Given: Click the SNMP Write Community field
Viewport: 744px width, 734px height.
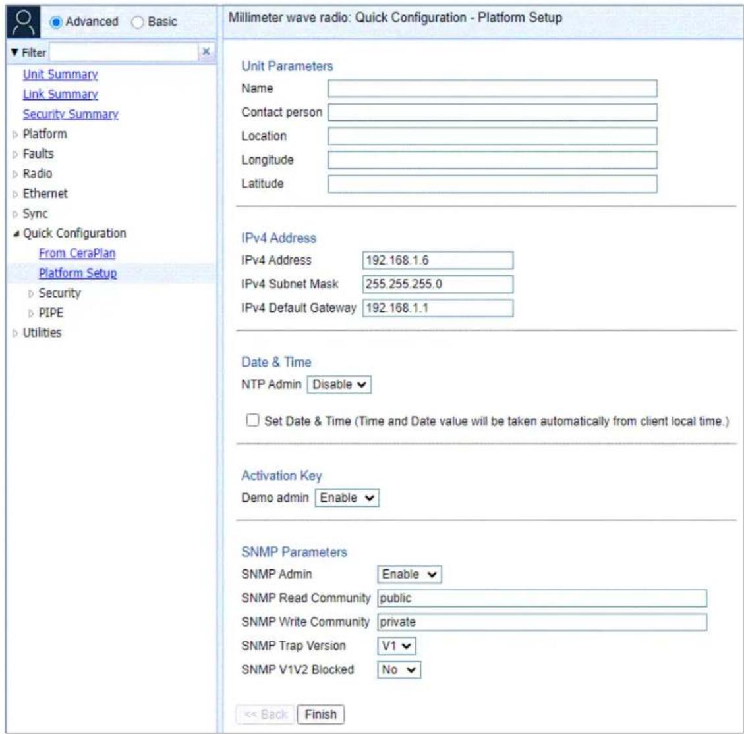Looking at the screenshot, I should (542, 622).
